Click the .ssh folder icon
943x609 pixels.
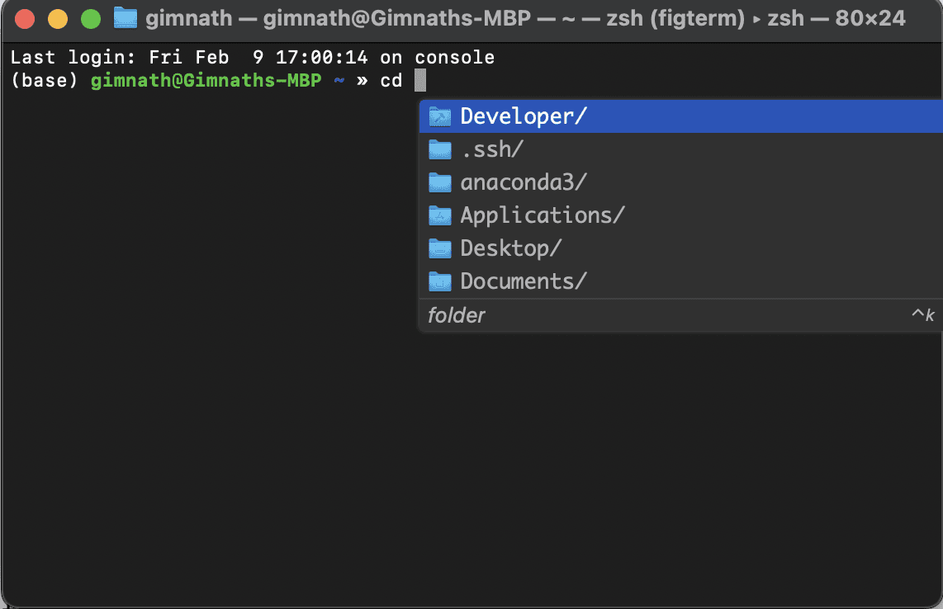pyautogui.click(x=439, y=149)
